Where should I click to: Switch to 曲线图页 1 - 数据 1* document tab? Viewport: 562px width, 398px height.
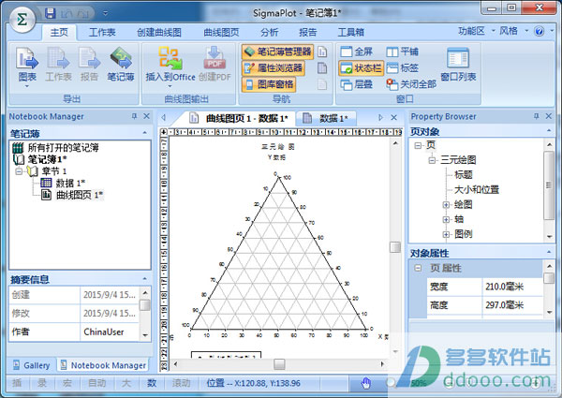coord(239,118)
